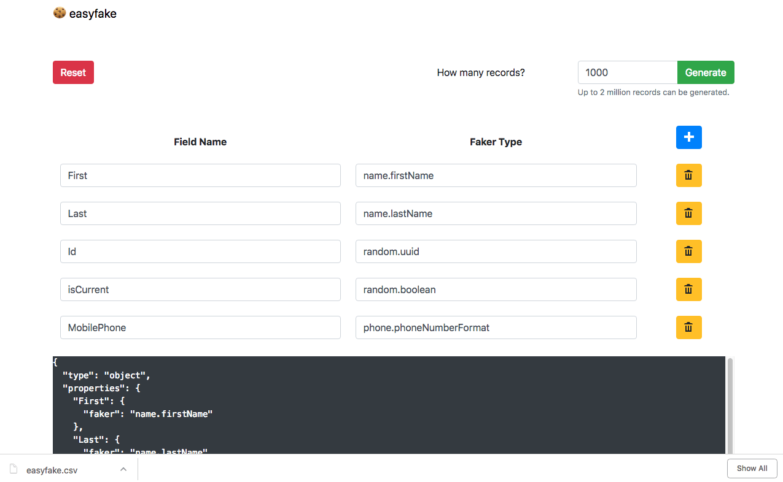Edit the Id field name input
The width and height of the screenshot is (783, 482).
click(200, 251)
